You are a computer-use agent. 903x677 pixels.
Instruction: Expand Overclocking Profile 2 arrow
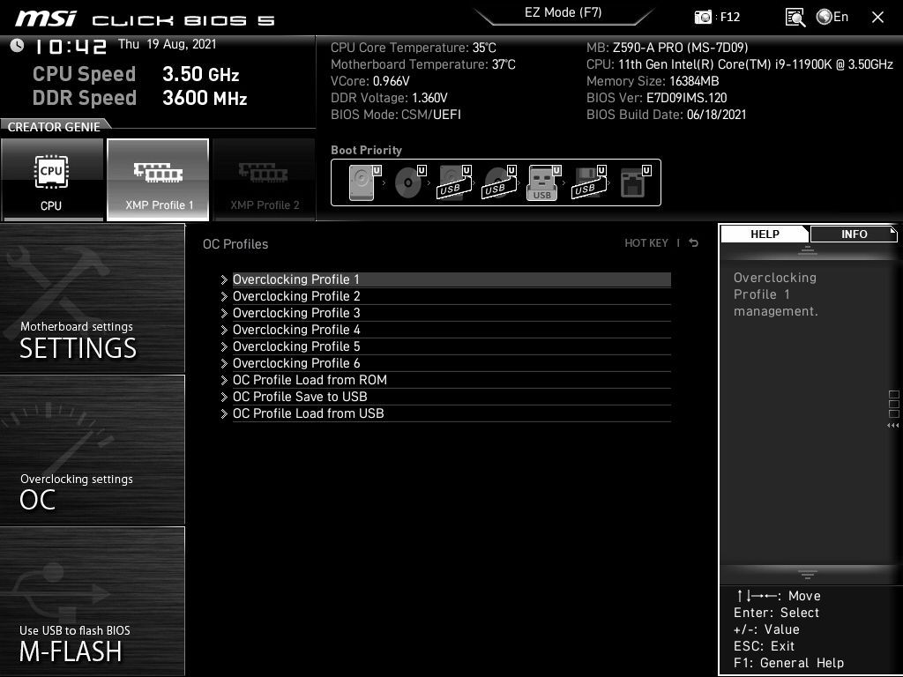pyautogui.click(x=224, y=296)
